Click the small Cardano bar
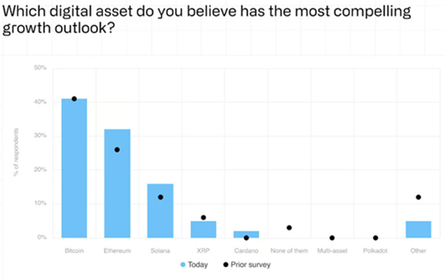The height and width of the screenshot is (278, 445). pos(246,234)
